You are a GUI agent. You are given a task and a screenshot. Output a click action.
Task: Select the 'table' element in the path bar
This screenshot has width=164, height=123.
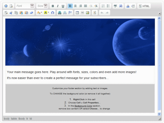(14, 119)
